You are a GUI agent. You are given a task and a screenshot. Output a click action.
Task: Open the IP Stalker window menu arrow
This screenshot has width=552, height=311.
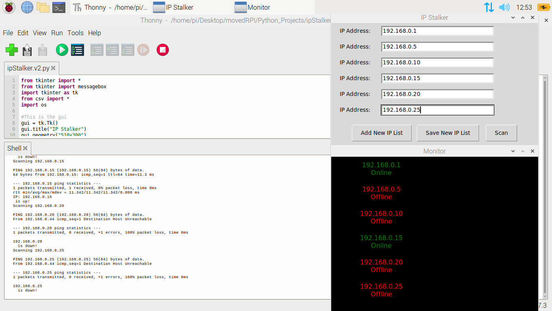(x=513, y=18)
